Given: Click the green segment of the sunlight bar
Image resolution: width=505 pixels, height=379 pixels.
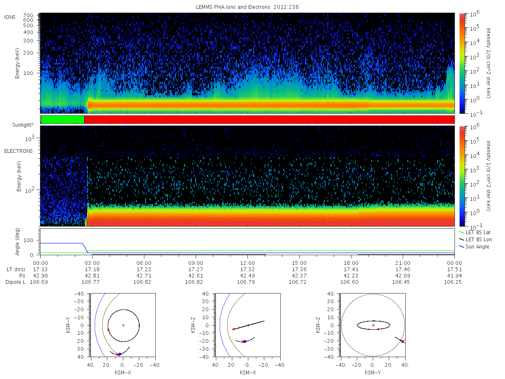Looking at the screenshot, I should [62, 120].
